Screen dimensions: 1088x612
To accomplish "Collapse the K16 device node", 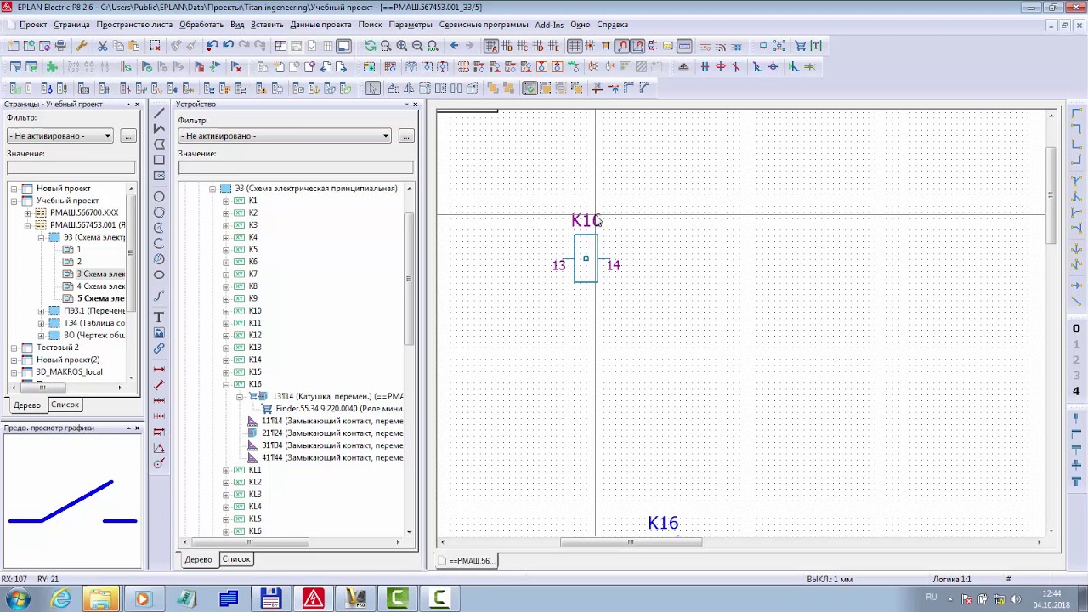I will pos(226,384).
